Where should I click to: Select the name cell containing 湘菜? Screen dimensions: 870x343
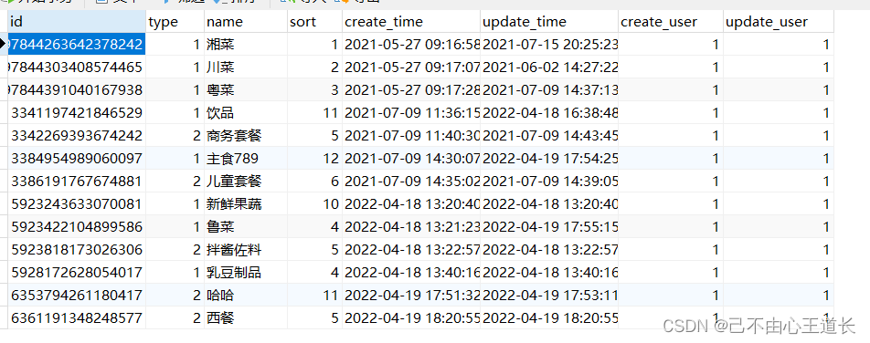click(245, 45)
